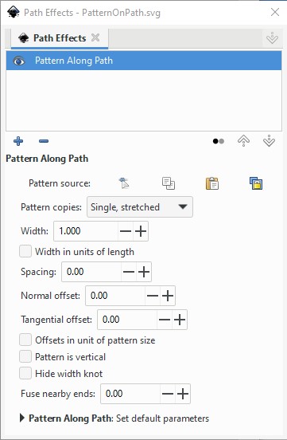The width and height of the screenshot is (287, 440).
Task: Decrease Spacing value with minus button
Action: pyautogui.click(x=129, y=272)
